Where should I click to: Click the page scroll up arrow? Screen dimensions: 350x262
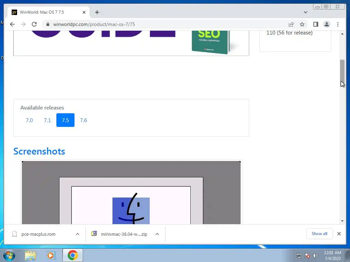(x=342, y=34)
